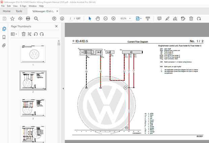Open the View menu
The height and width of the screenshot is (143, 209).
[x=15, y=6]
